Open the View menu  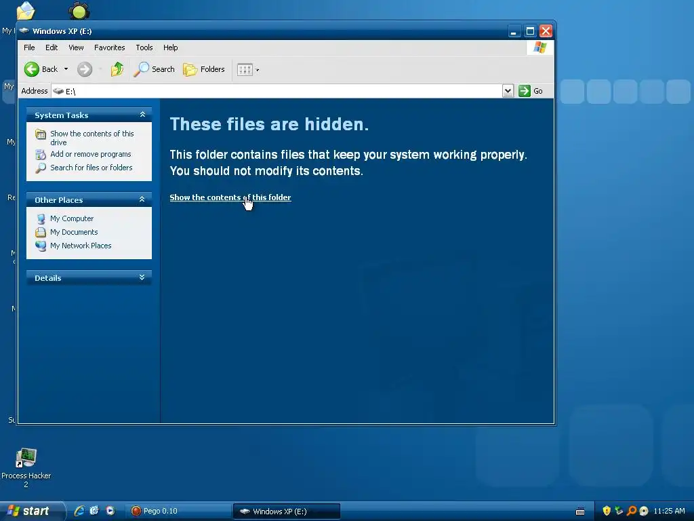click(76, 47)
